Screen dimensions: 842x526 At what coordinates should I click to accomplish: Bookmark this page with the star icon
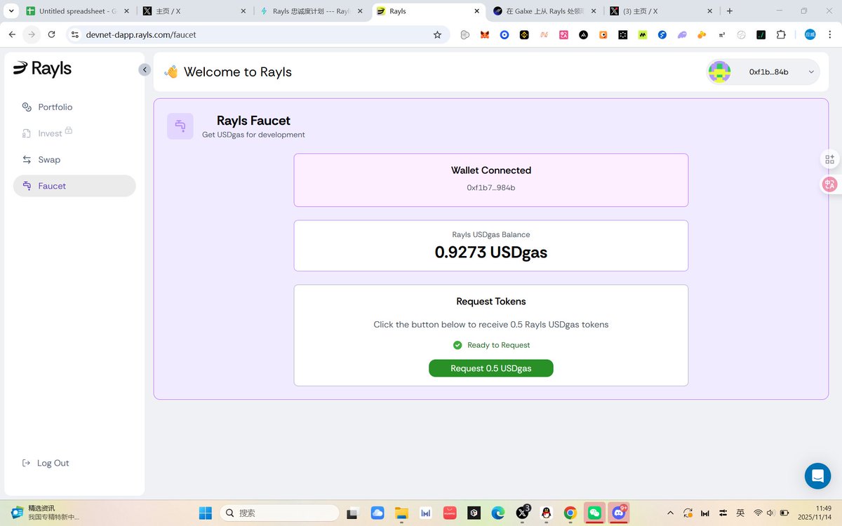[x=437, y=34]
